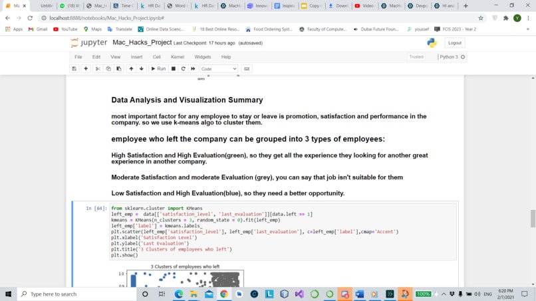Reload the page
Viewport: 536px width, 301px height.
click(30, 18)
